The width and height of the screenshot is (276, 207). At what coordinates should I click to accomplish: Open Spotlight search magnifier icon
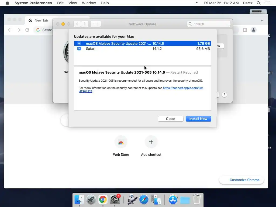(x=258, y=3)
